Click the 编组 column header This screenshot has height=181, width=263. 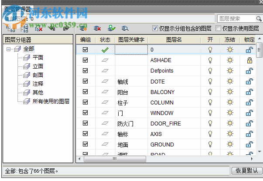click(85, 40)
